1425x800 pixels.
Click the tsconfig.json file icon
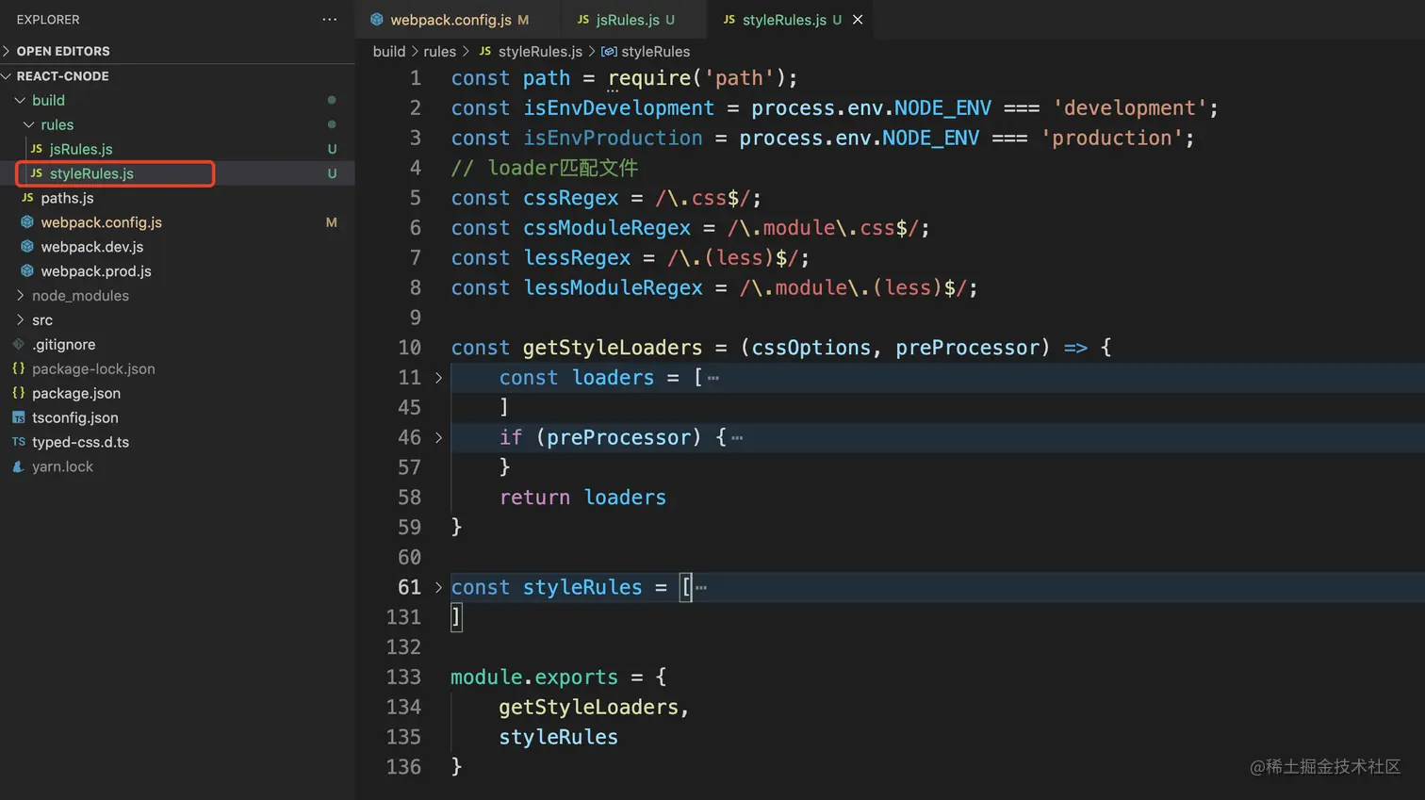18,417
